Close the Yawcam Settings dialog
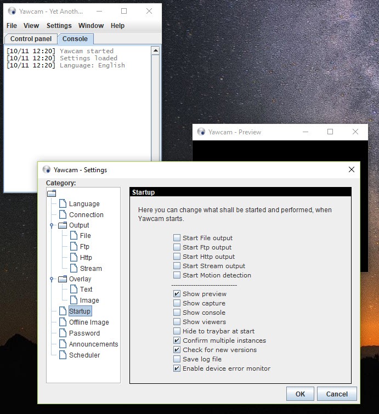This screenshot has width=379, height=414. click(x=352, y=169)
